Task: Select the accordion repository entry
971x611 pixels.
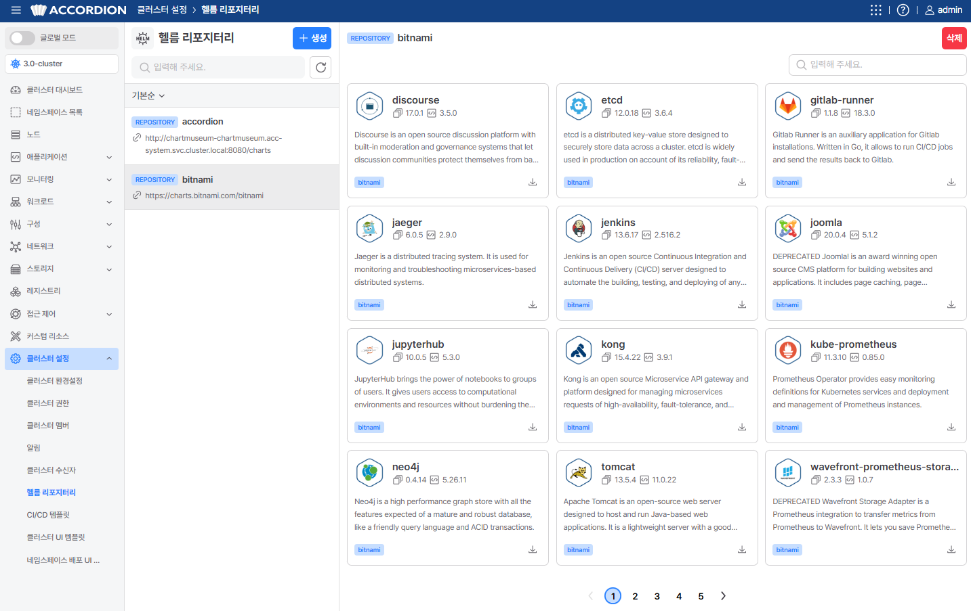Action: tap(232, 136)
